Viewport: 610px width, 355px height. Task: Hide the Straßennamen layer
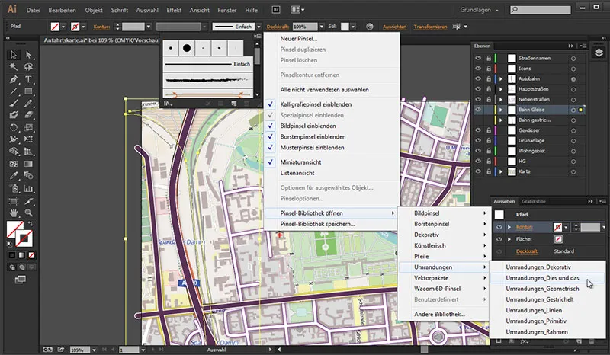pyautogui.click(x=478, y=59)
